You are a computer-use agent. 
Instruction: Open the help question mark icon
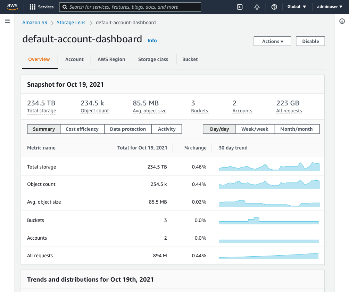(274, 7)
